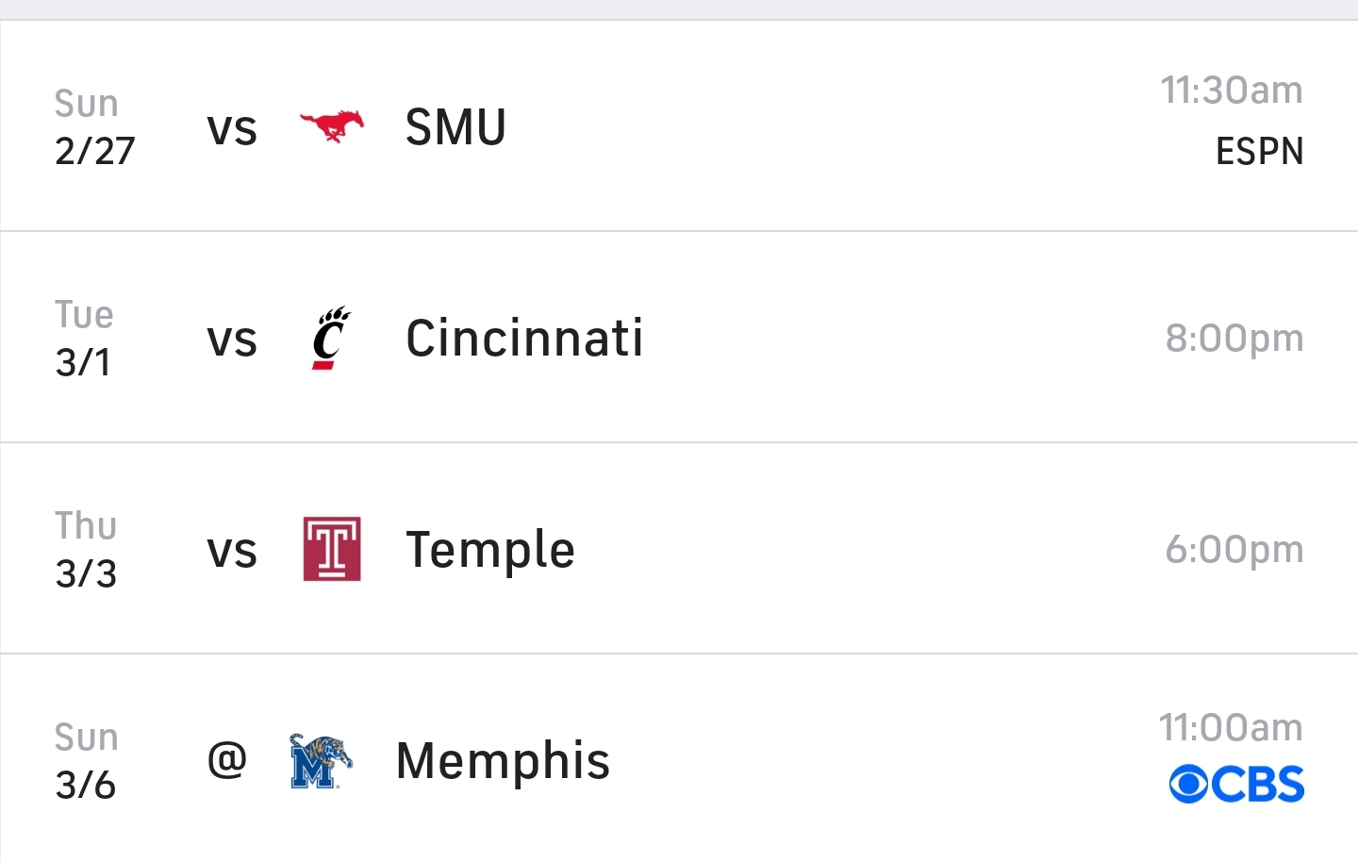Select the Temple team name
Screen dimensions: 1358x862
(x=490, y=550)
